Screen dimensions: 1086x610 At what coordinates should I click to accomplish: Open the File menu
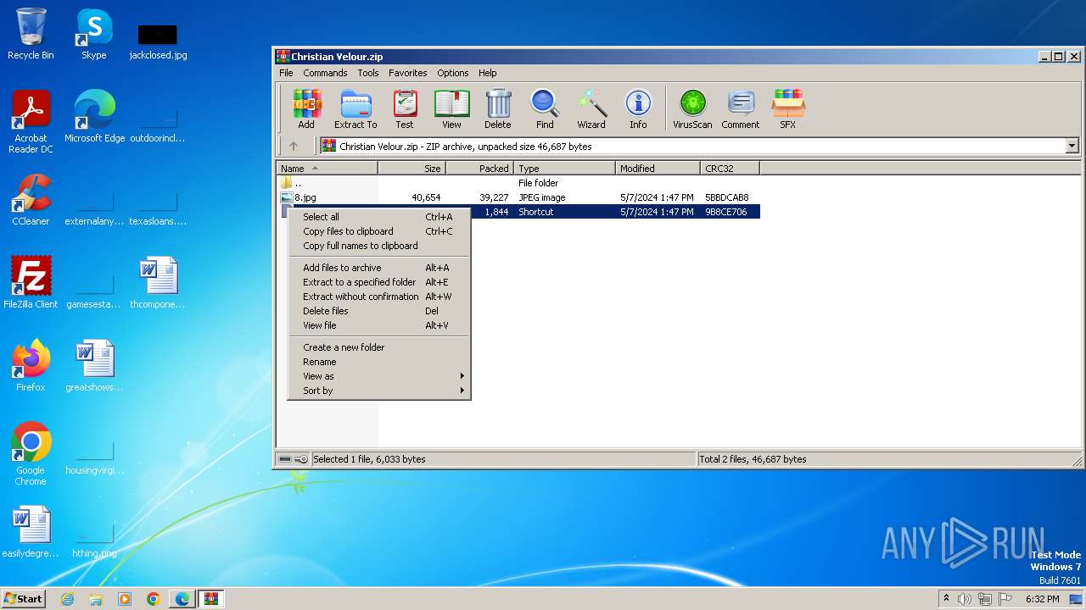point(286,73)
